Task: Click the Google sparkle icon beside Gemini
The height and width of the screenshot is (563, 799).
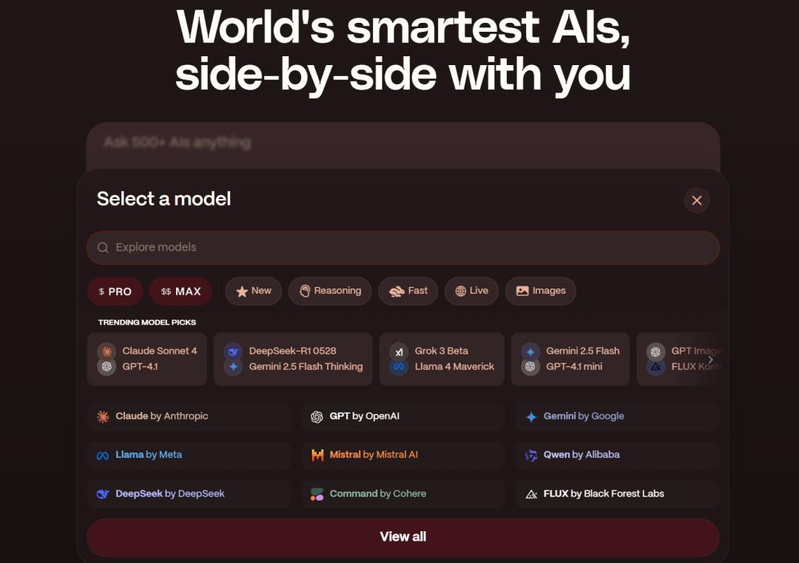Action: click(x=531, y=417)
